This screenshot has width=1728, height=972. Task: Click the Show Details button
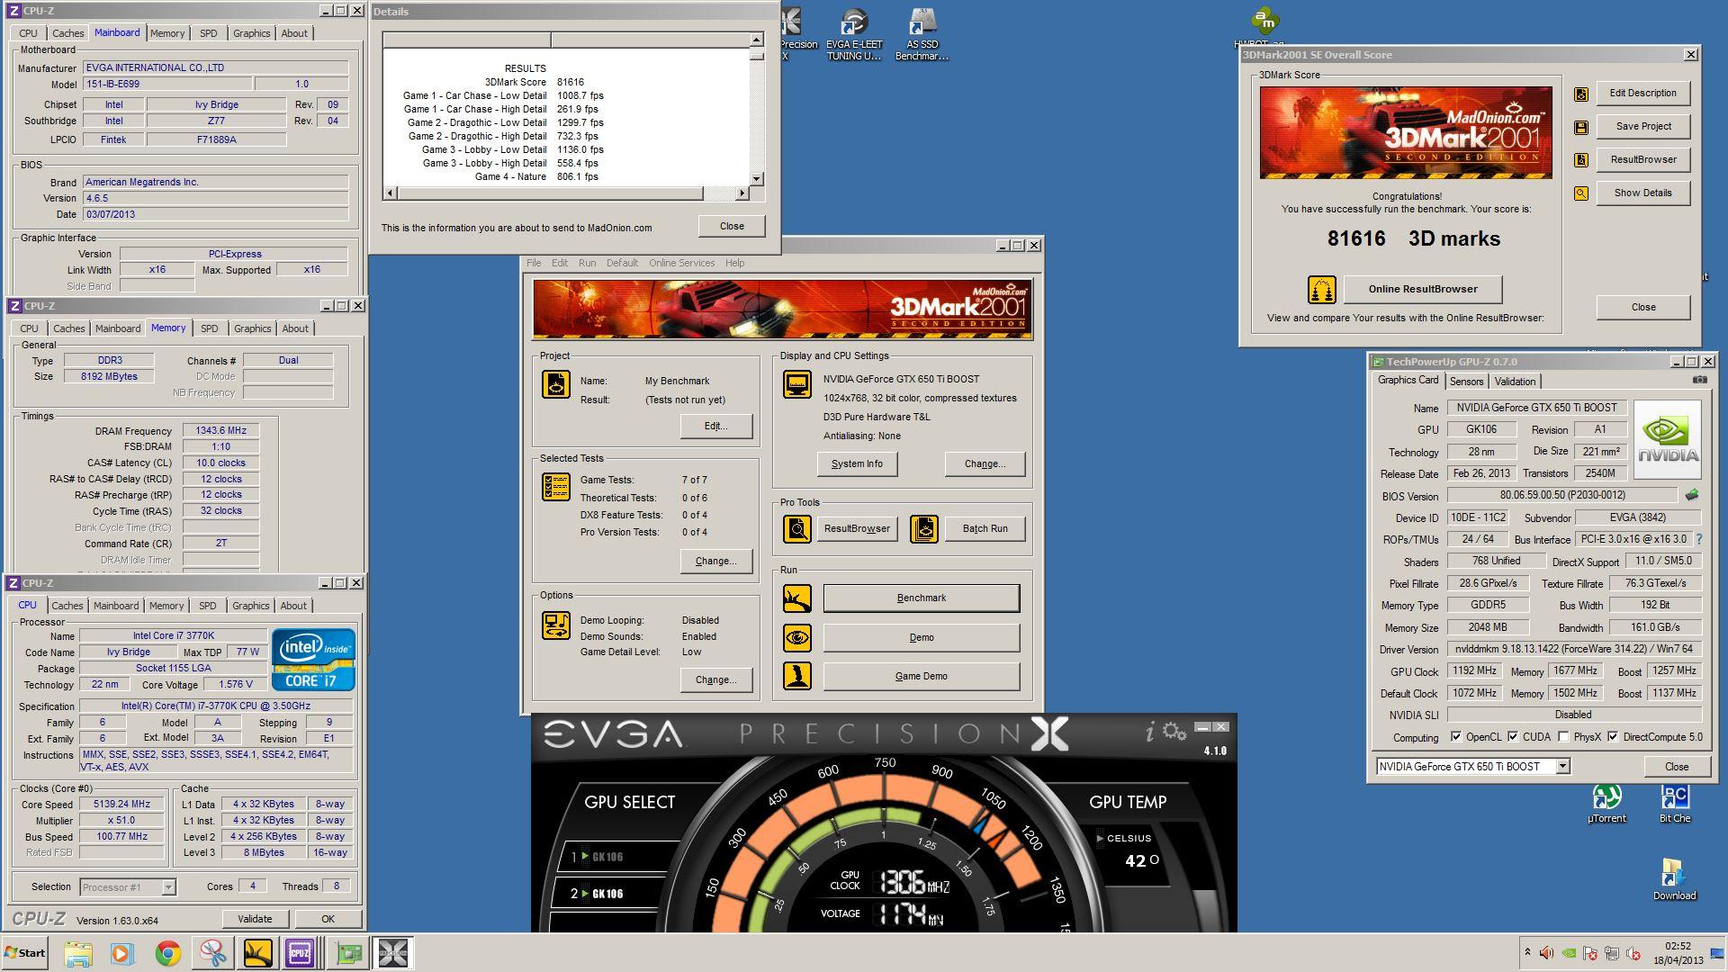1643,193
